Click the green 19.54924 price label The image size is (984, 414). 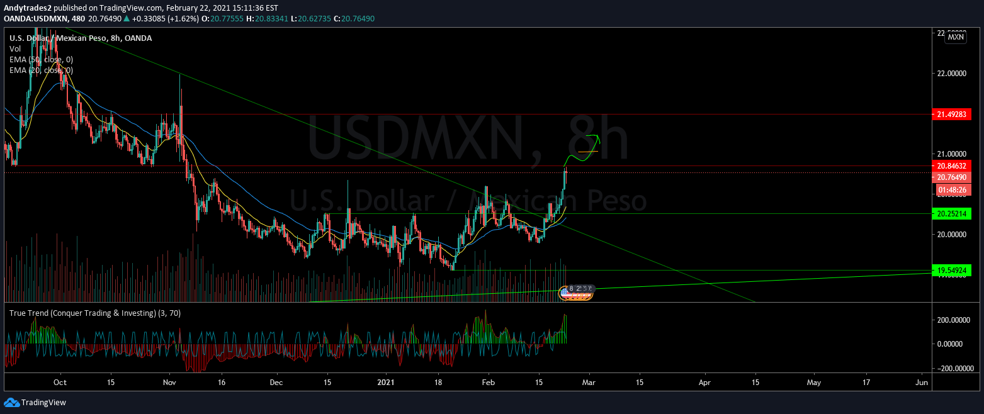pyautogui.click(x=951, y=271)
